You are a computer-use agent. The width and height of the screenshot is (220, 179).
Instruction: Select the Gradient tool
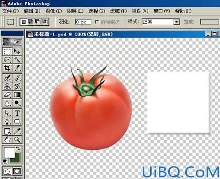[x=17, y=94]
